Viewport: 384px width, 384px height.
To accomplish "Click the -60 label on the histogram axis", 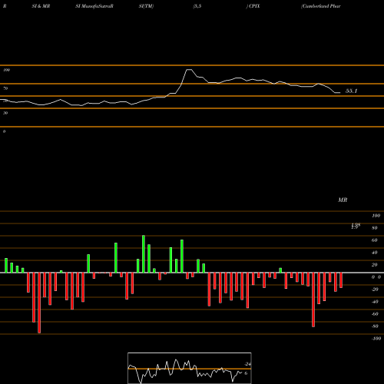I will coord(375,314).
